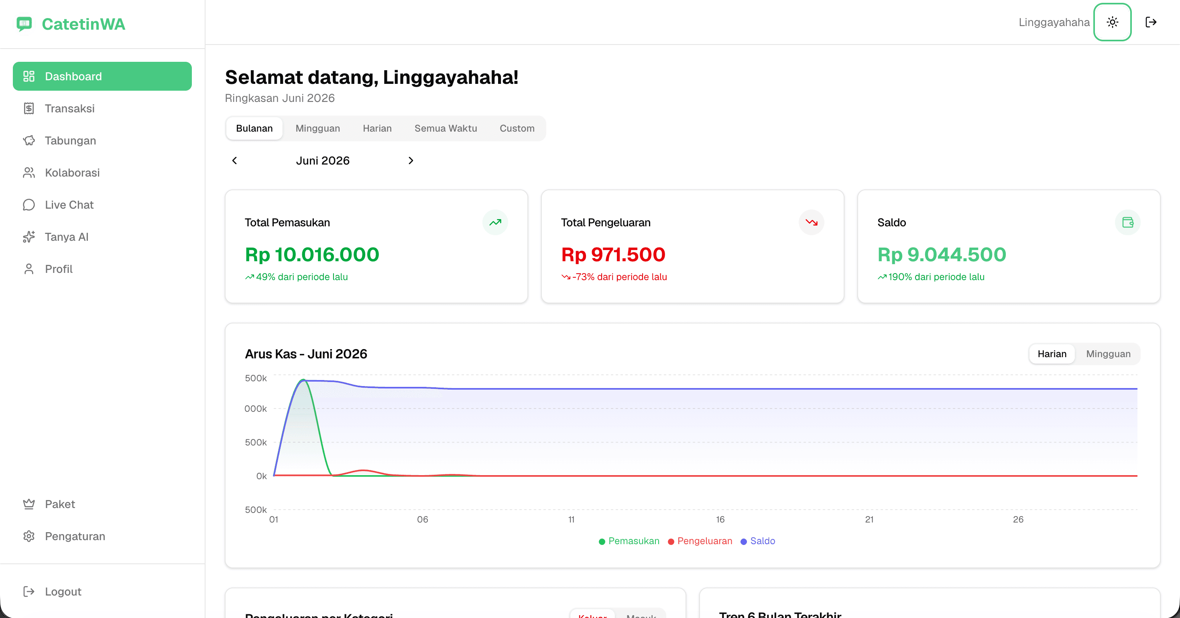Image resolution: width=1180 pixels, height=618 pixels.
Task: Open Live Chat from the sidebar
Action: click(102, 205)
